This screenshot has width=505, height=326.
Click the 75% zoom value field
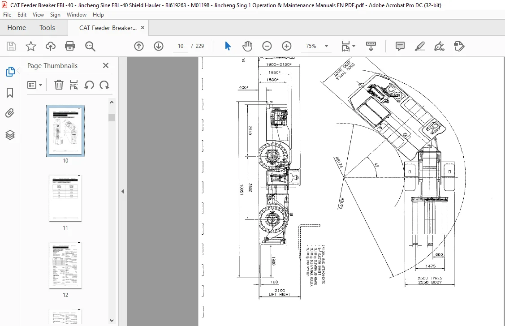[311, 46]
